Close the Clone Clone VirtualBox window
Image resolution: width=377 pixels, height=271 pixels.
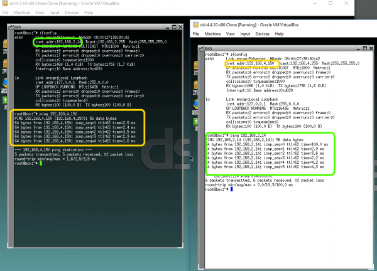(x=346, y=3)
